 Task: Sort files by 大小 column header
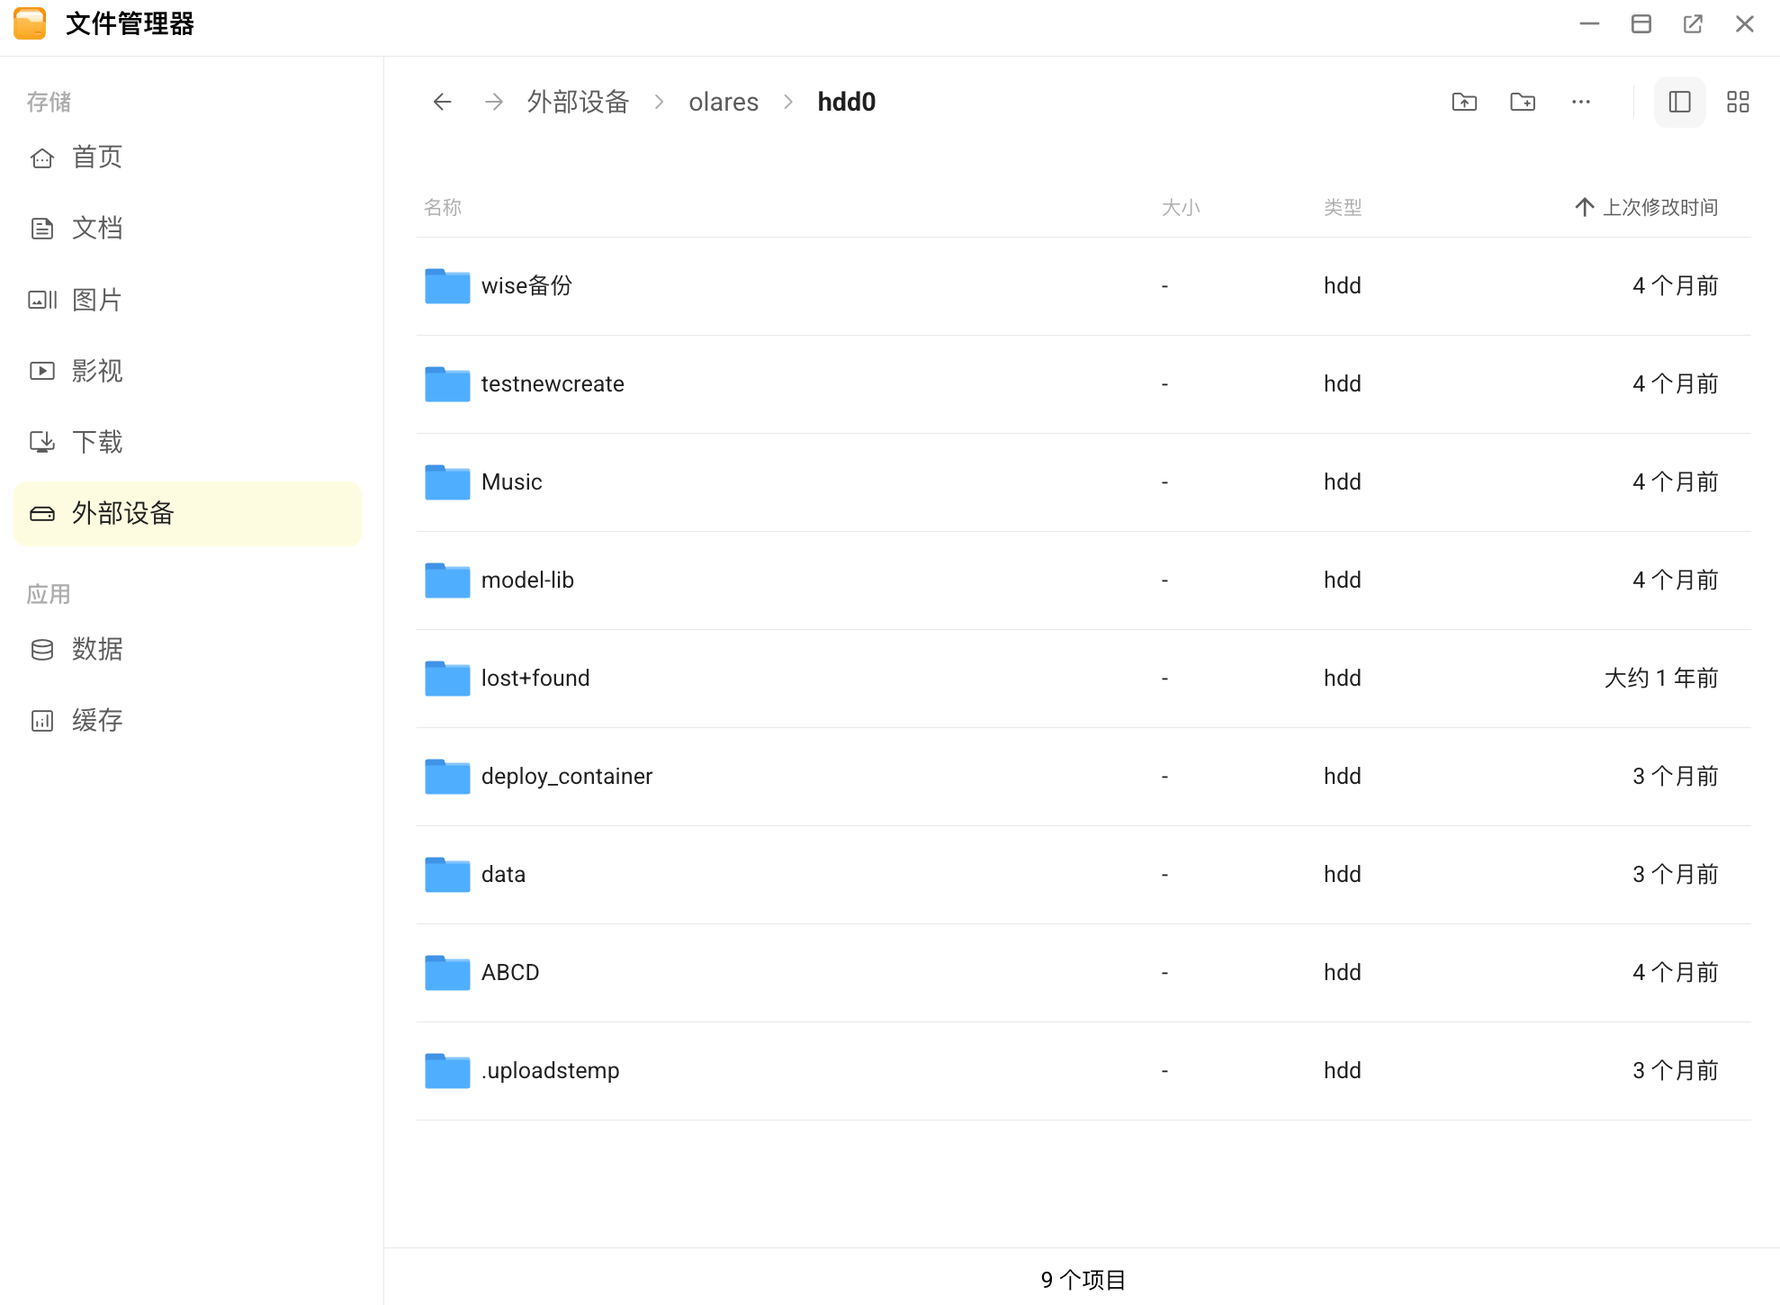pos(1181,207)
